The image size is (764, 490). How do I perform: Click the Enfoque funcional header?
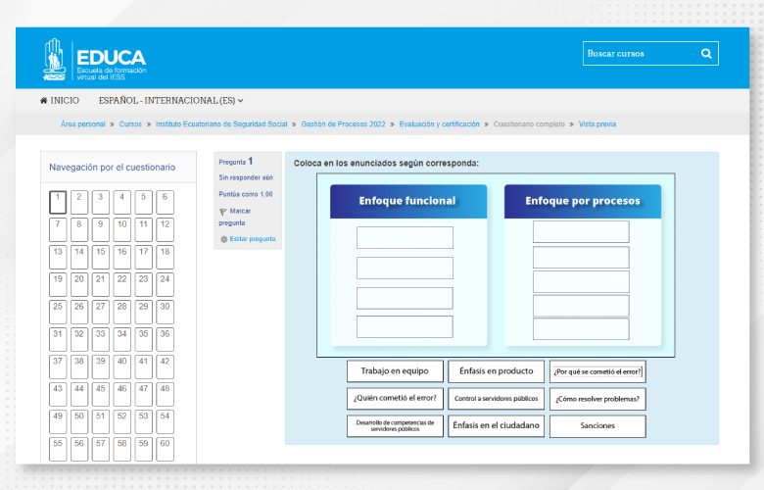[408, 201]
